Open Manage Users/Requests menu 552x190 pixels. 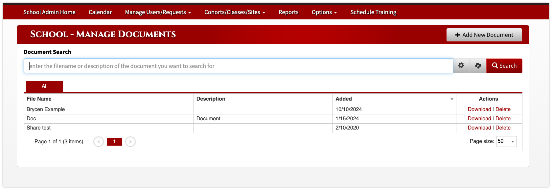158,12
